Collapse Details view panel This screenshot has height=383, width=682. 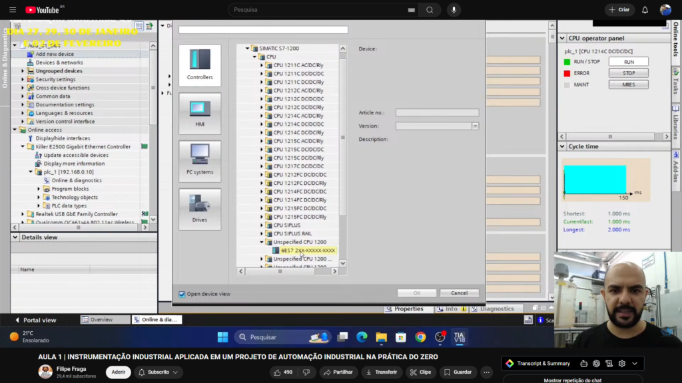click(15, 237)
